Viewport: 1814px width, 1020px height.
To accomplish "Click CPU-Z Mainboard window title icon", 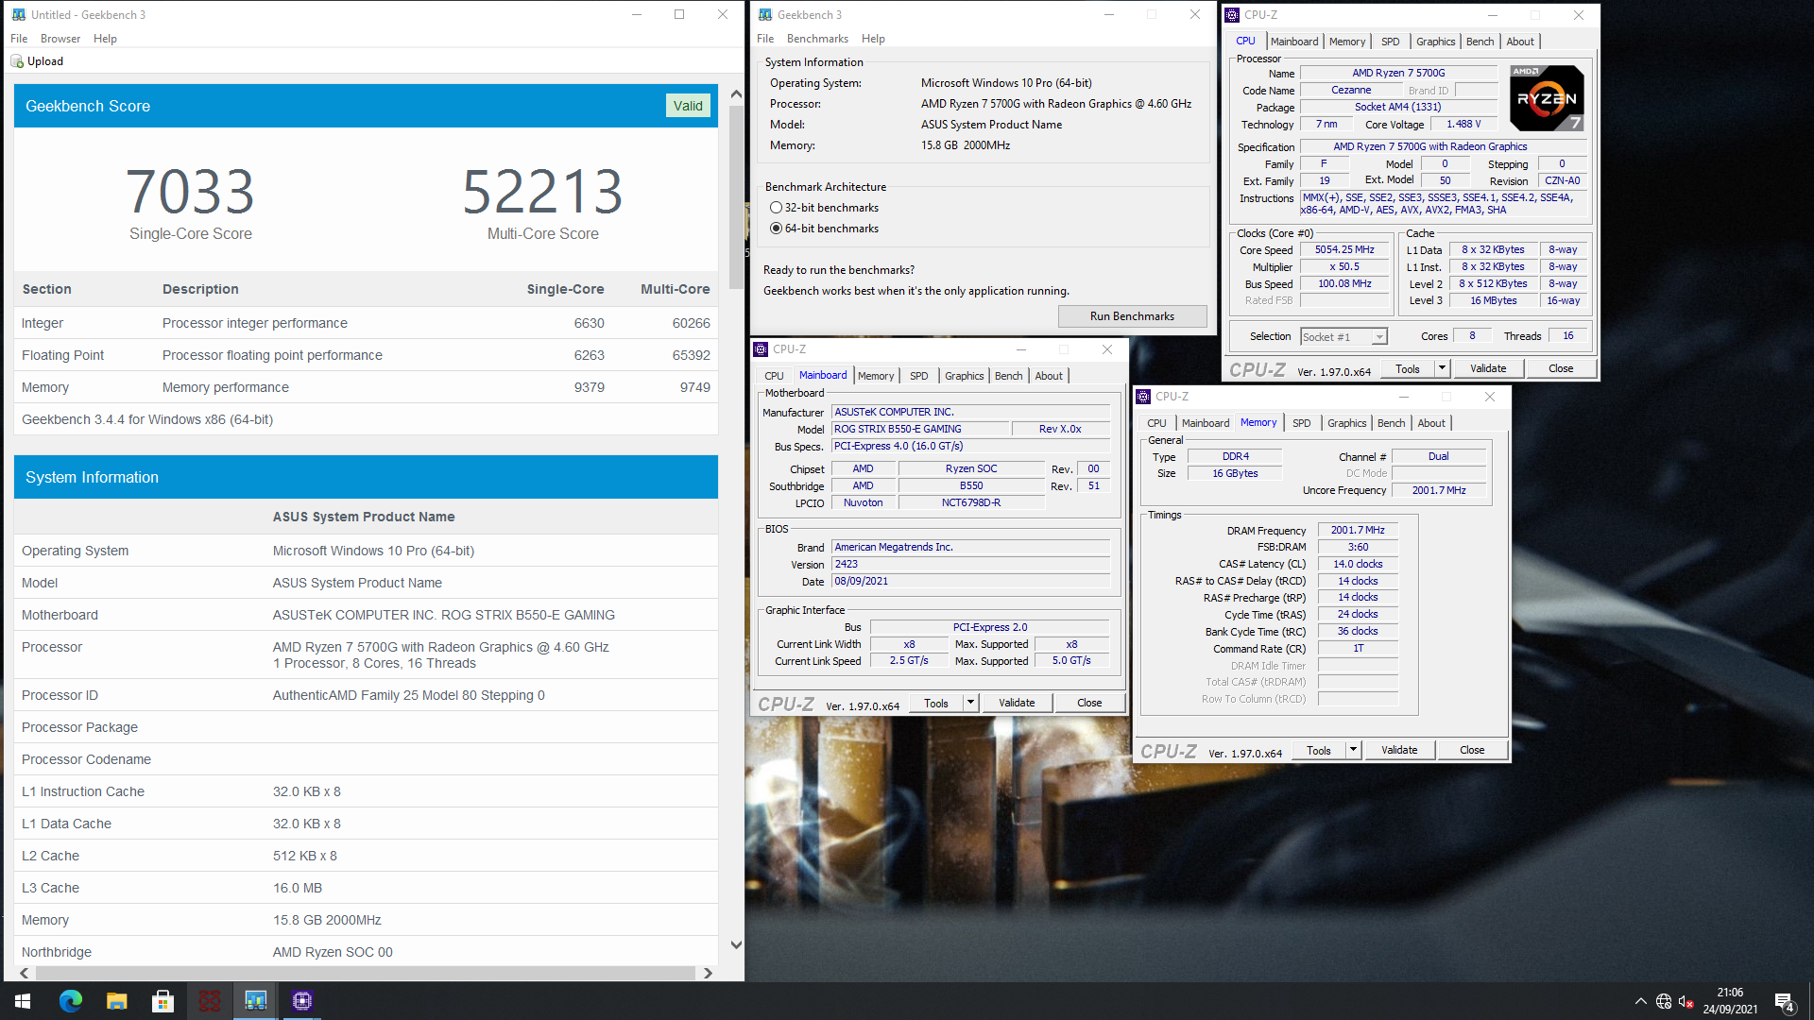I will 762,349.
